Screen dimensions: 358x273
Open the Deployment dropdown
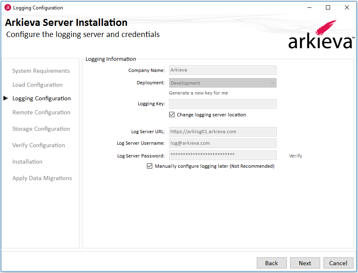pyautogui.click(x=223, y=83)
